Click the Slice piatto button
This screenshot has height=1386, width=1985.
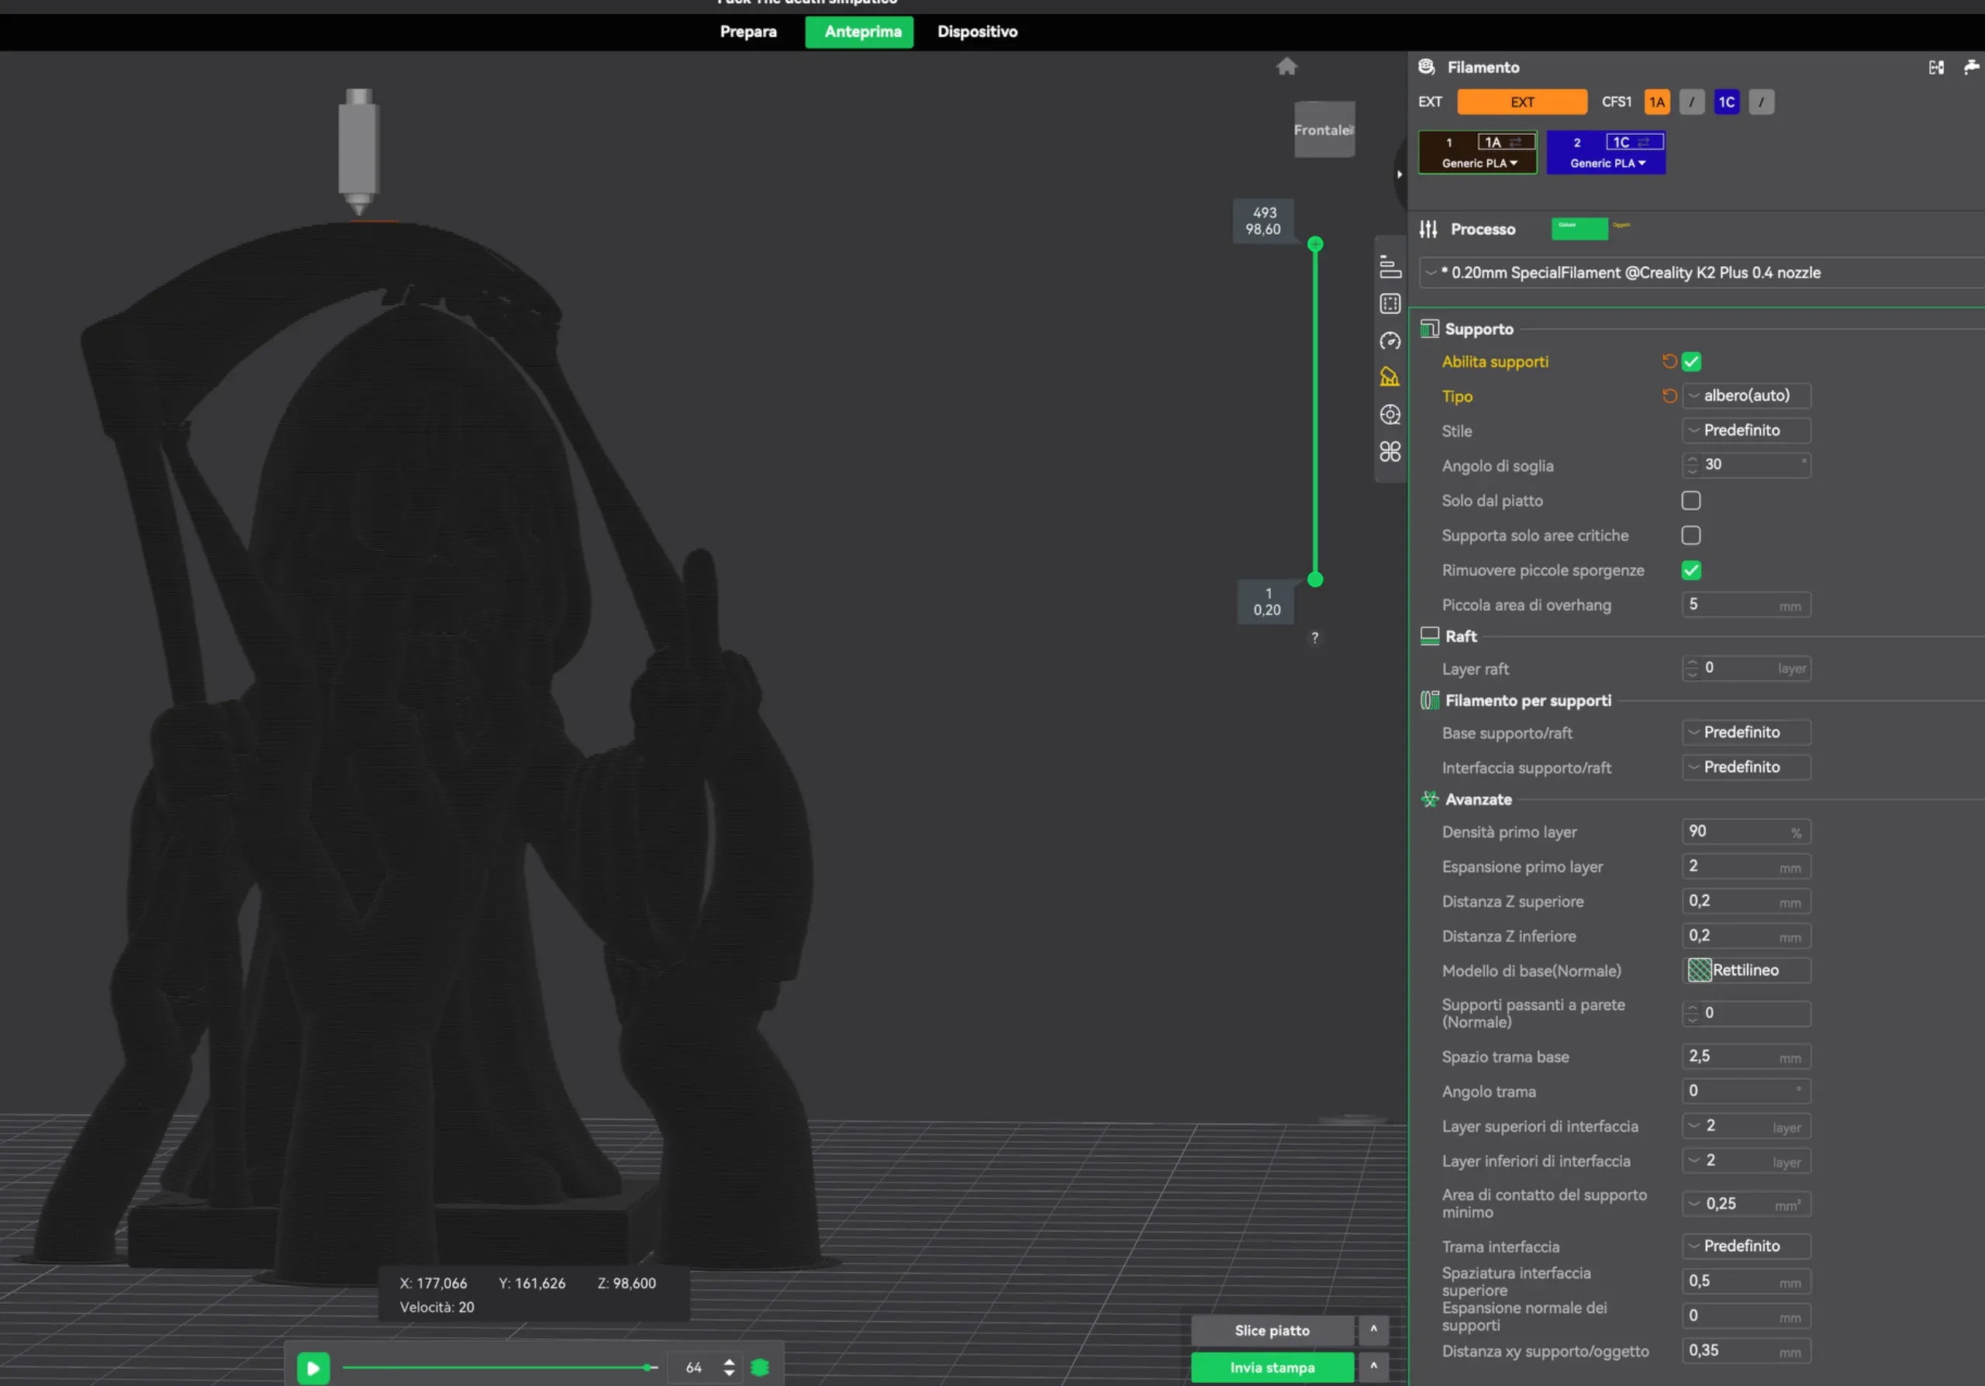coord(1272,1330)
